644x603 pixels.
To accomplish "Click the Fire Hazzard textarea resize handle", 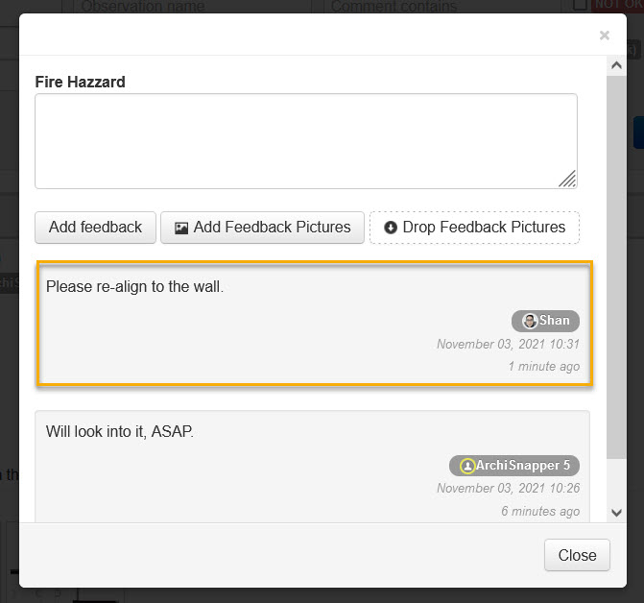I will click(x=567, y=179).
